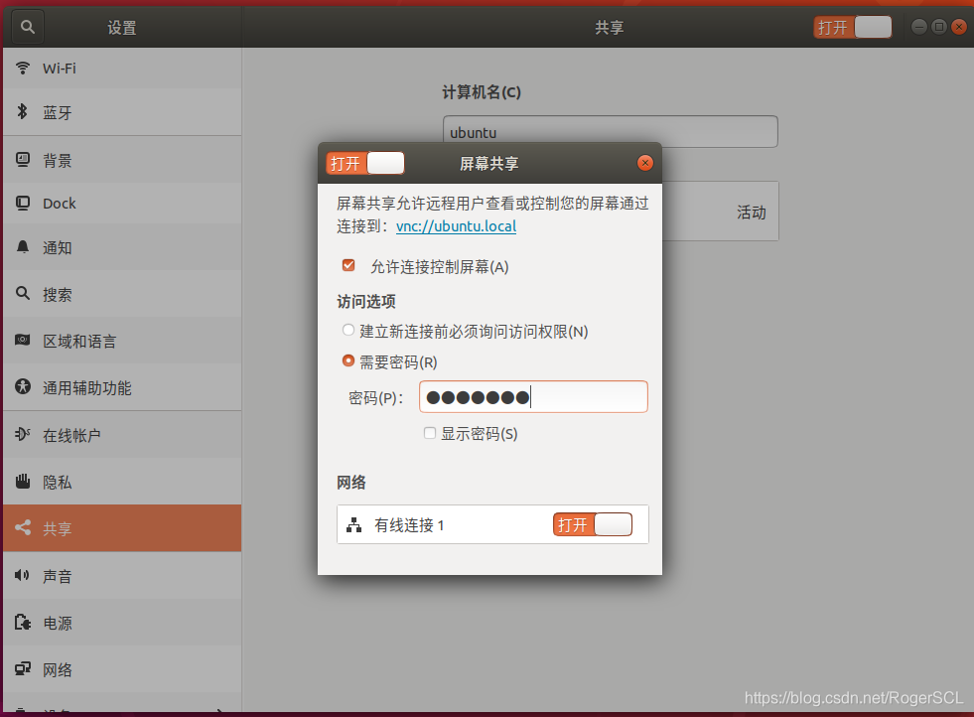Click the 密码(P) password field
This screenshot has height=717, width=974.
[533, 397]
